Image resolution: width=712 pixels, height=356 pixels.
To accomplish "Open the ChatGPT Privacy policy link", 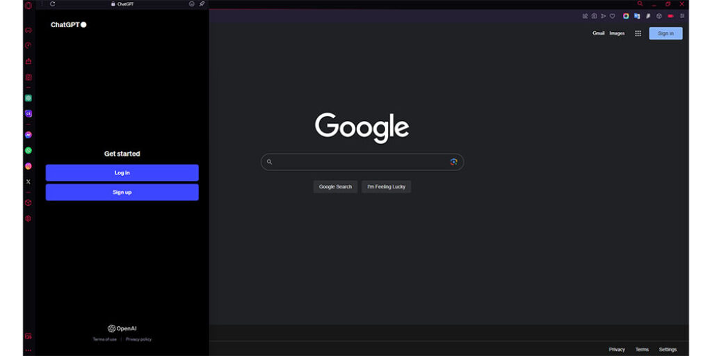I will click(x=139, y=339).
